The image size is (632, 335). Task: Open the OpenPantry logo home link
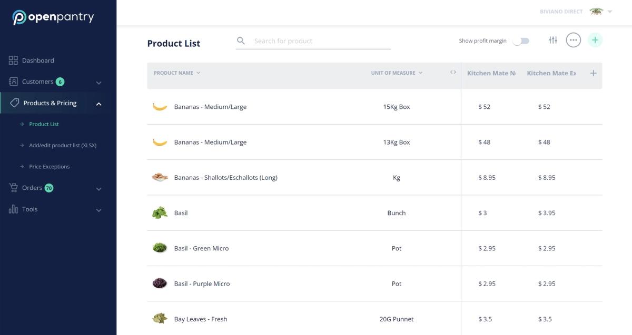[x=53, y=17]
